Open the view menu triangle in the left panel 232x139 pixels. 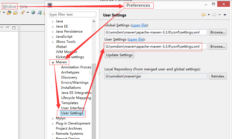tap(2, 28)
